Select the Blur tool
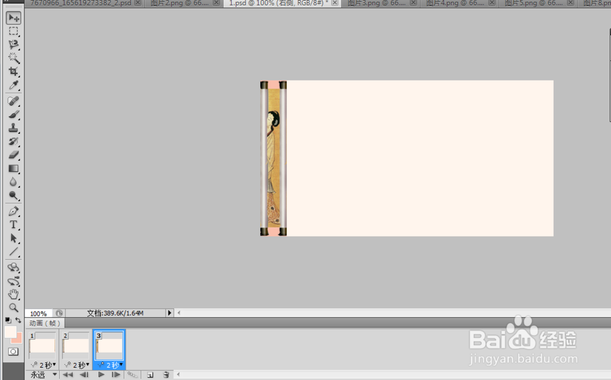This screenshot has width=611, height=380. (x=13, y=182)
